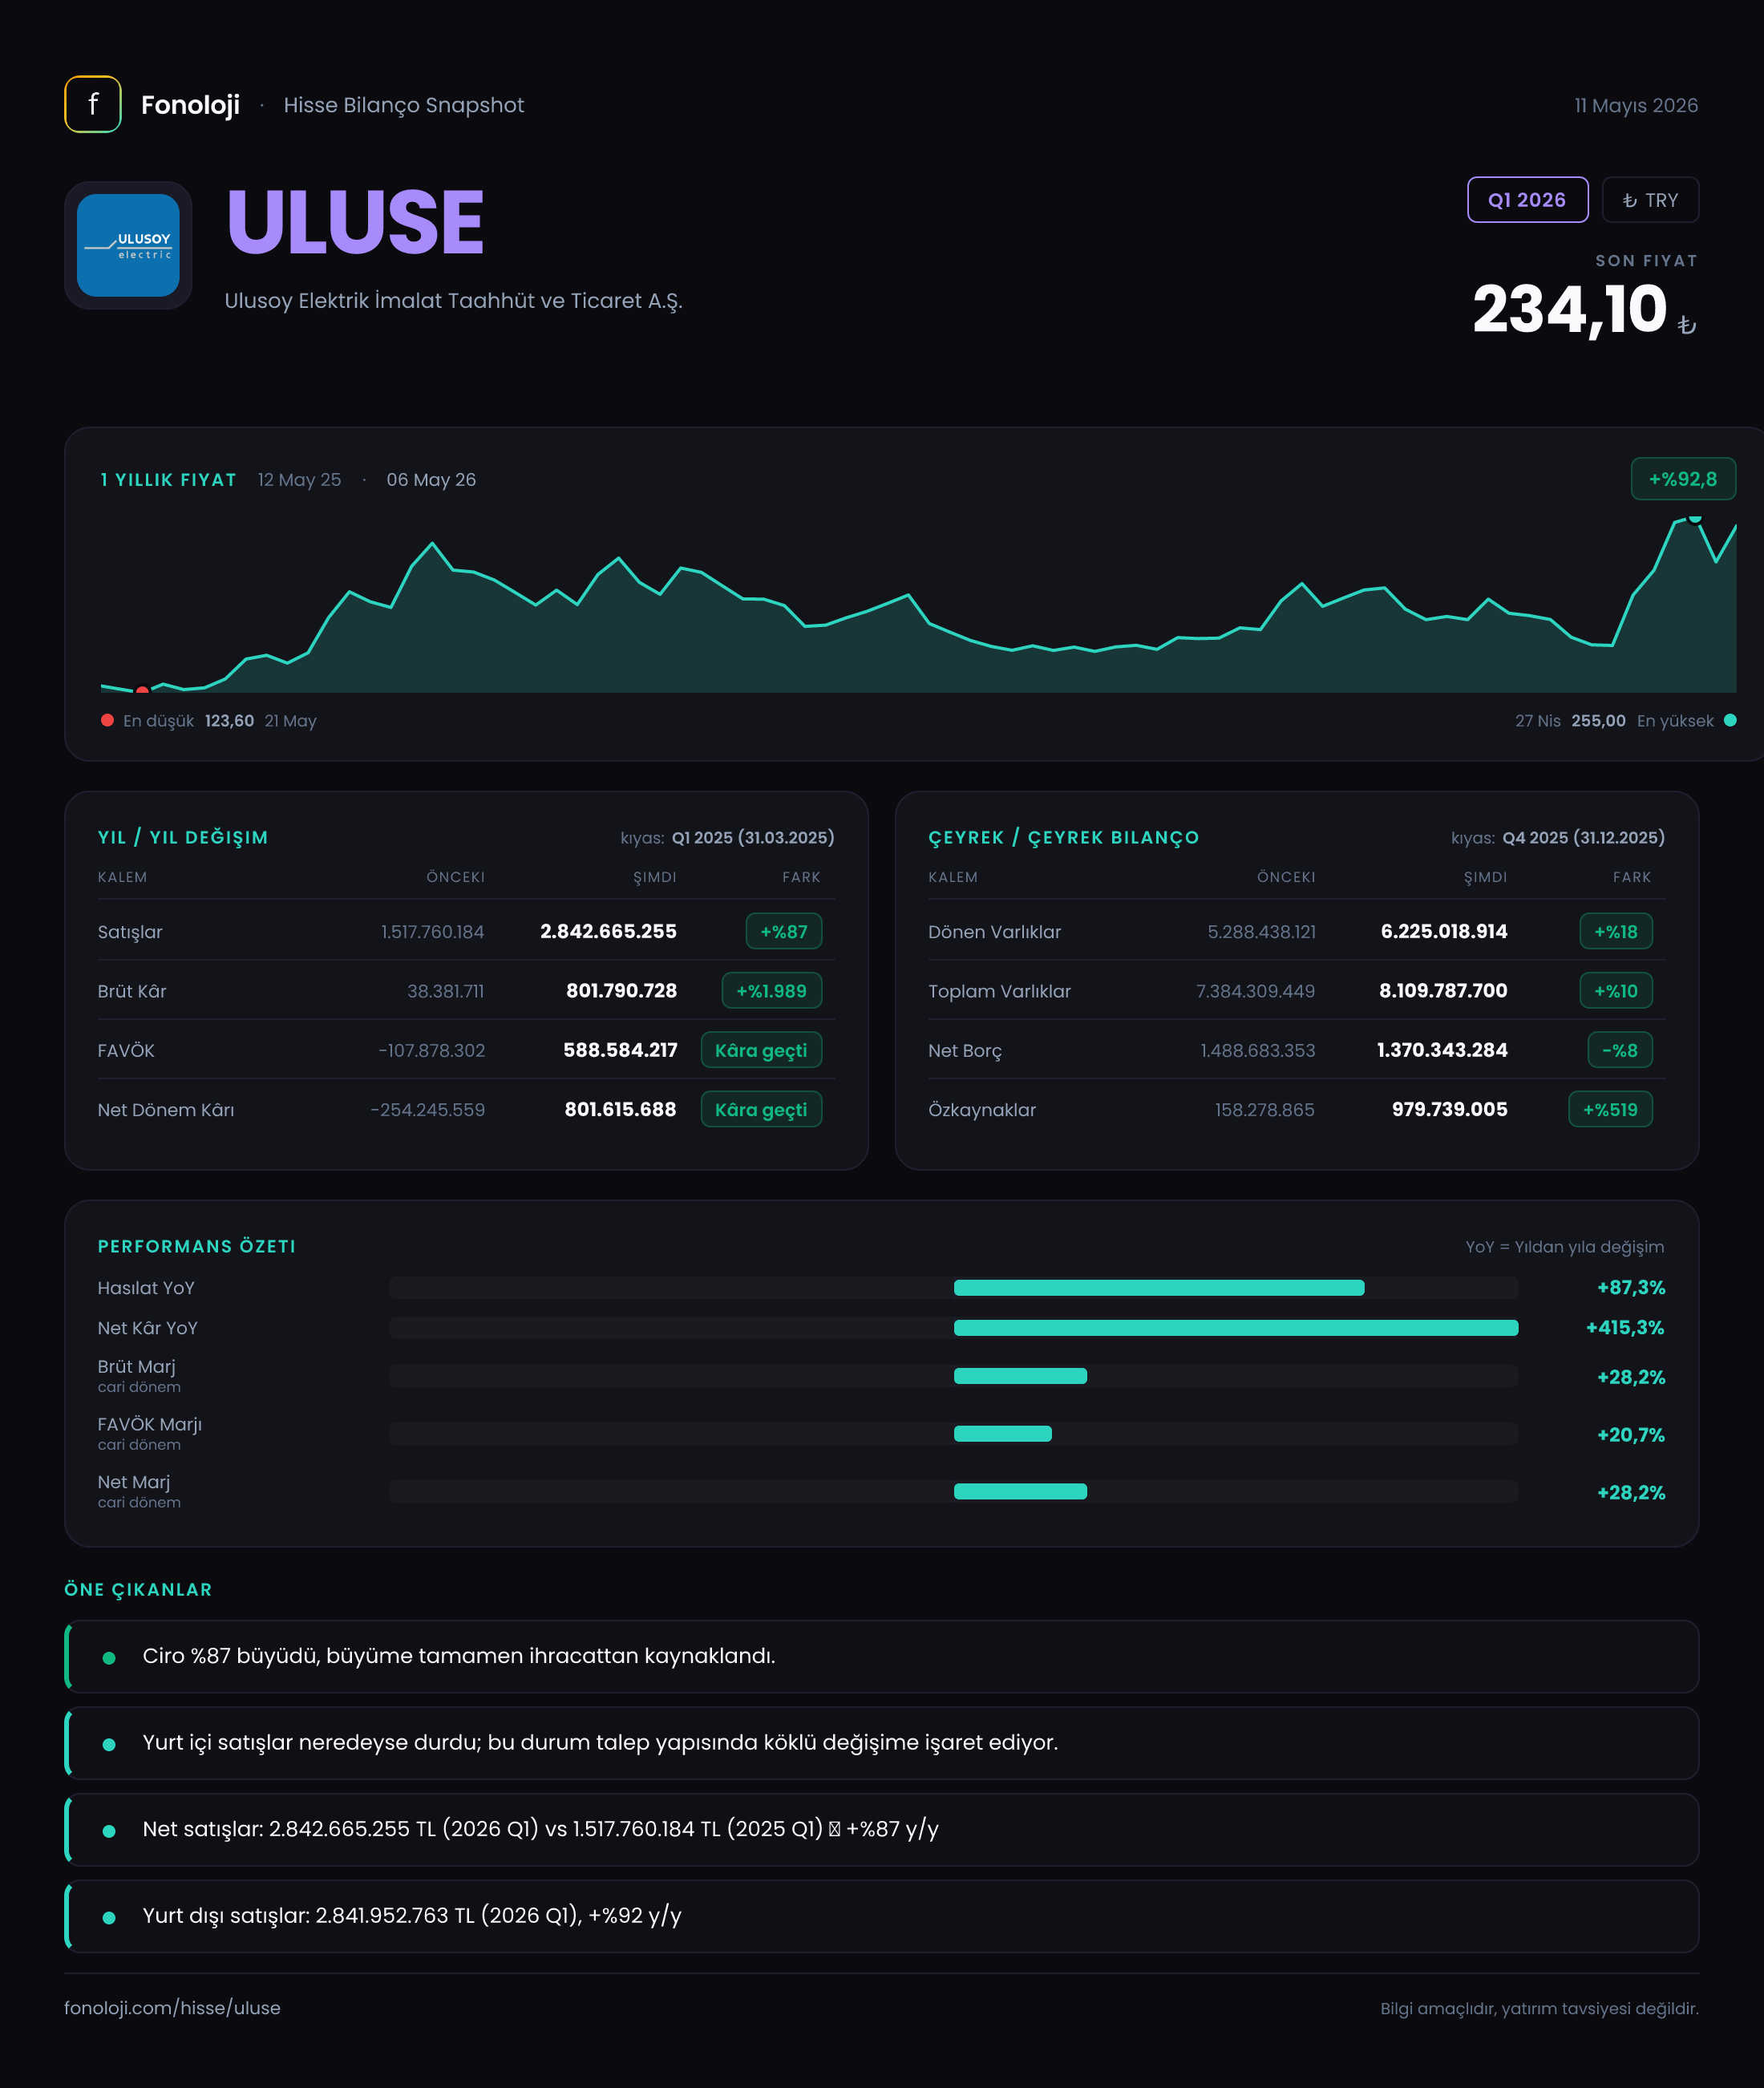Click Toplam Varlıklar value 8.109.787.700
1764x2088 pixels.
coord(1443,991)
